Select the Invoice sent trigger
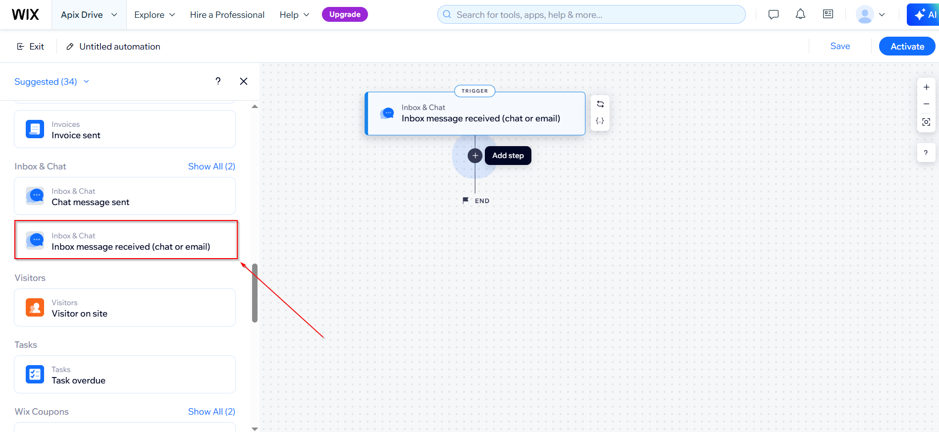Image resolution: width=939 pixels, height=432 pixels. (125, 129)
